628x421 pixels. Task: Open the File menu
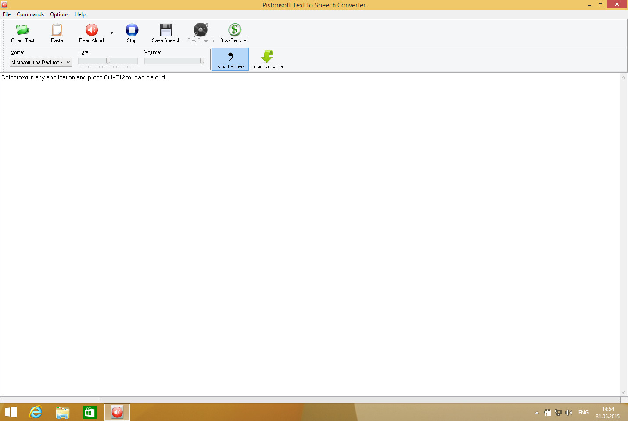tap(7, 14)
